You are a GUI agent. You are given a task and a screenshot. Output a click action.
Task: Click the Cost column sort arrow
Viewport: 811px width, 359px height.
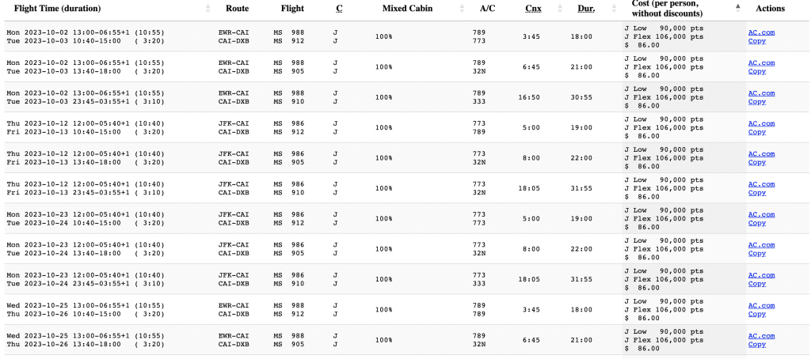coord(738,6)
